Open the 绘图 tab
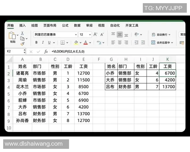Image resolution: width=190 pixels, height=152 pixels. 35,25
